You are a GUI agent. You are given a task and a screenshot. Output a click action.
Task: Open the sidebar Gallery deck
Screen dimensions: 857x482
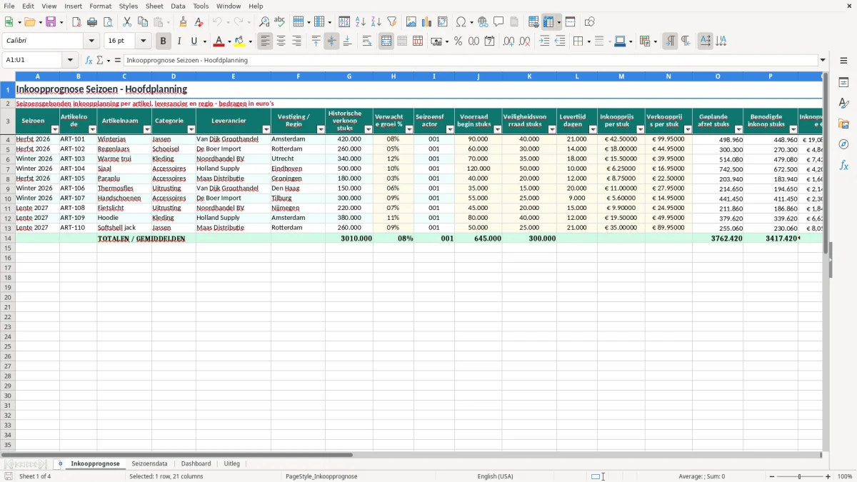coord(843,124)
